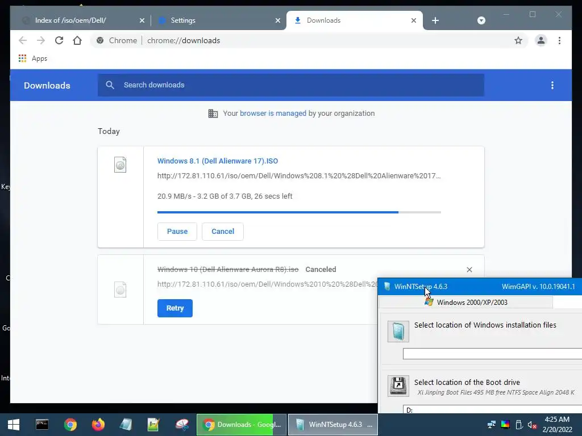
Task: Open the tab search dropdown arrow
Action: pyautogui.click(x=481, y=20)
